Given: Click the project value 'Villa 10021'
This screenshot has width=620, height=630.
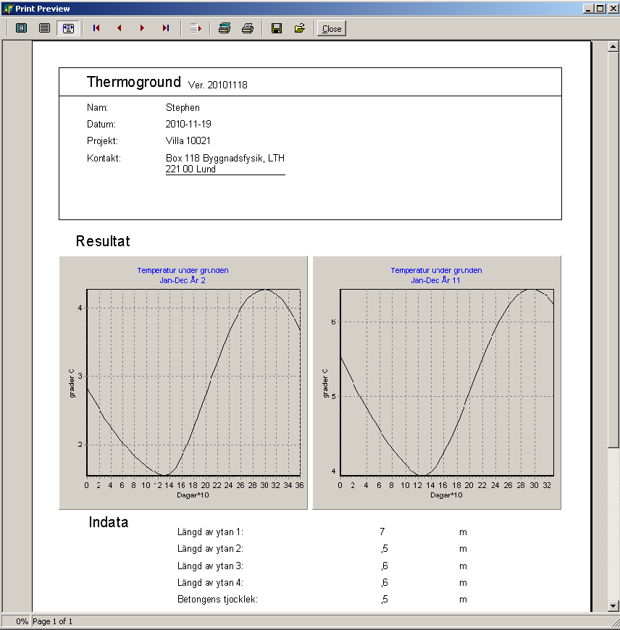Looking at the screenshot, I should tap(188, 140).
